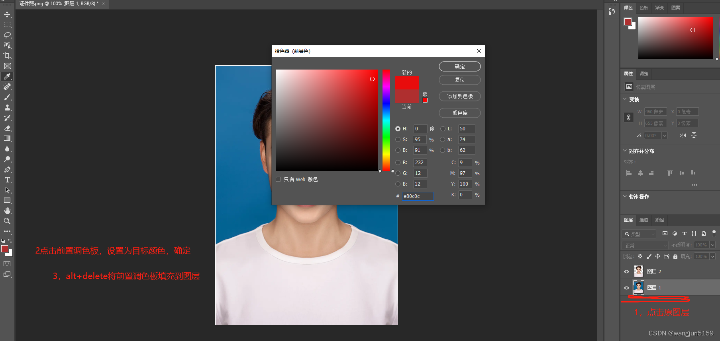
Task: Open the layer blend mode 正常 dropdown
Action: (x=645, y=245)
